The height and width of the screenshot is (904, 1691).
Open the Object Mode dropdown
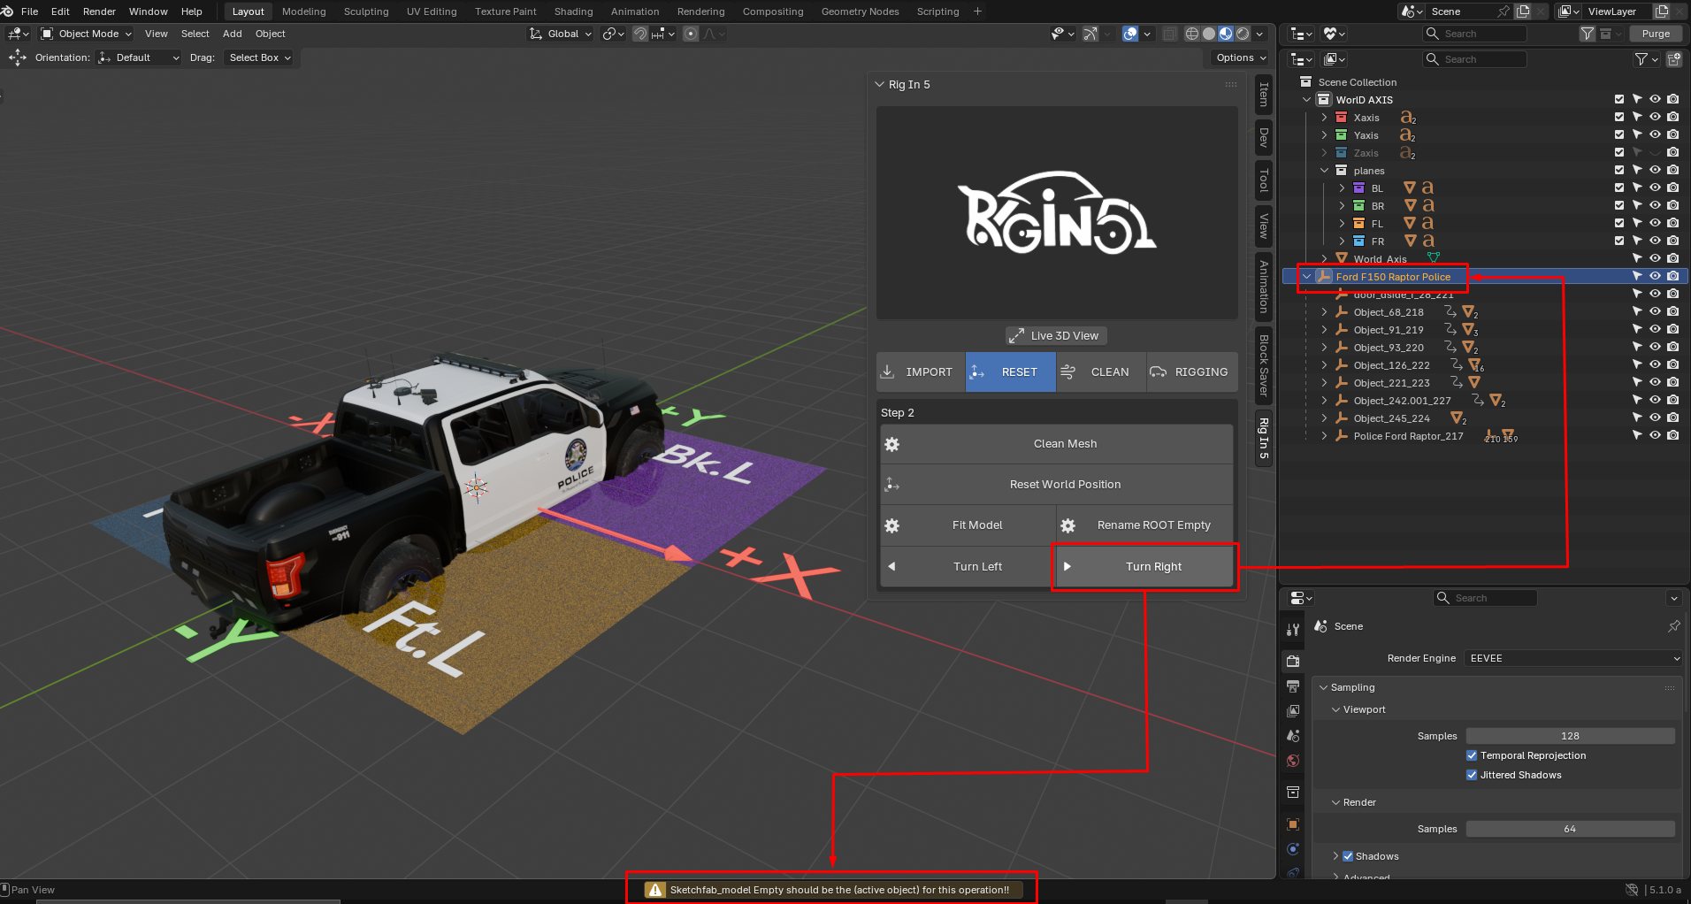87,34
